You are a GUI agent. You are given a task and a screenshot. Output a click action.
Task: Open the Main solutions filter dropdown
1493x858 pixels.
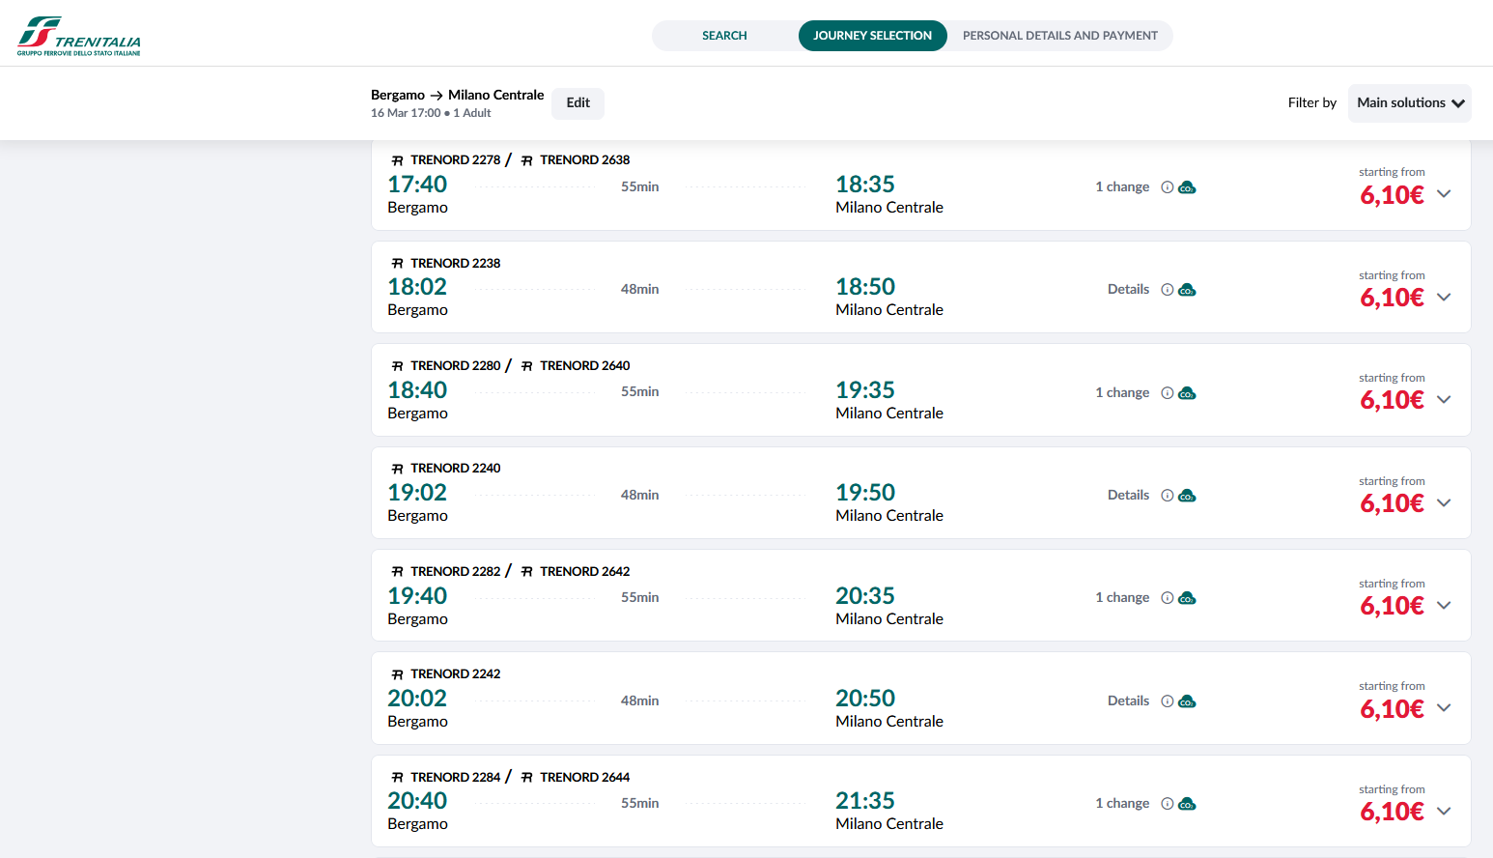click(x=1409, y=103)
